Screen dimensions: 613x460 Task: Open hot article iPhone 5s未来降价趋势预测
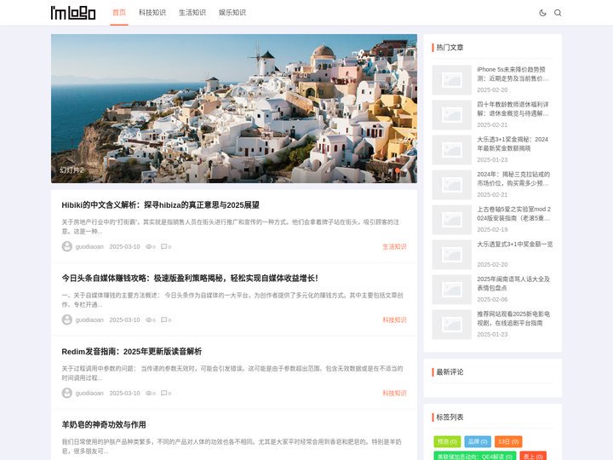click(513, 74)
